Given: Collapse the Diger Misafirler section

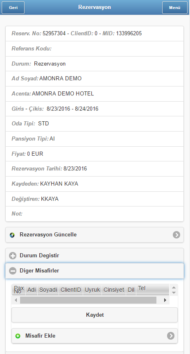Looking at the screenshot, I should pos(95,271).
